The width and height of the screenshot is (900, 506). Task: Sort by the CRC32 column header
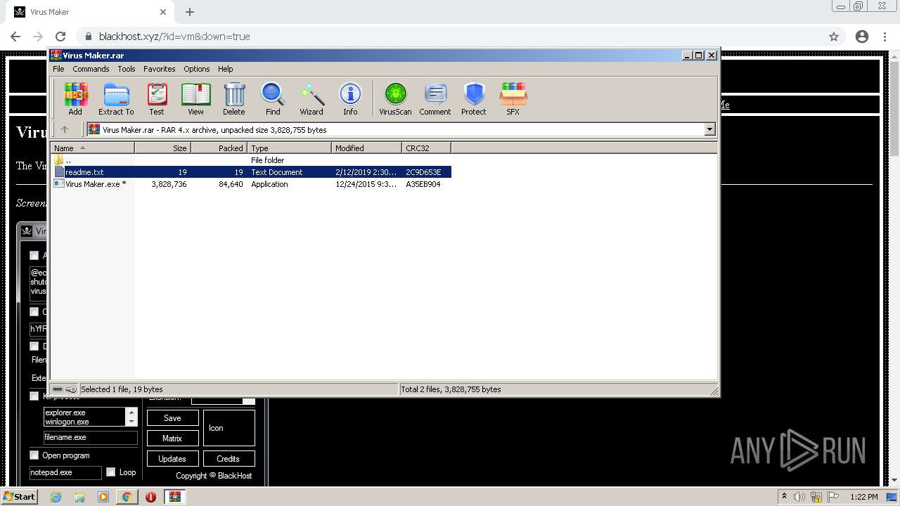pos(427,148)
